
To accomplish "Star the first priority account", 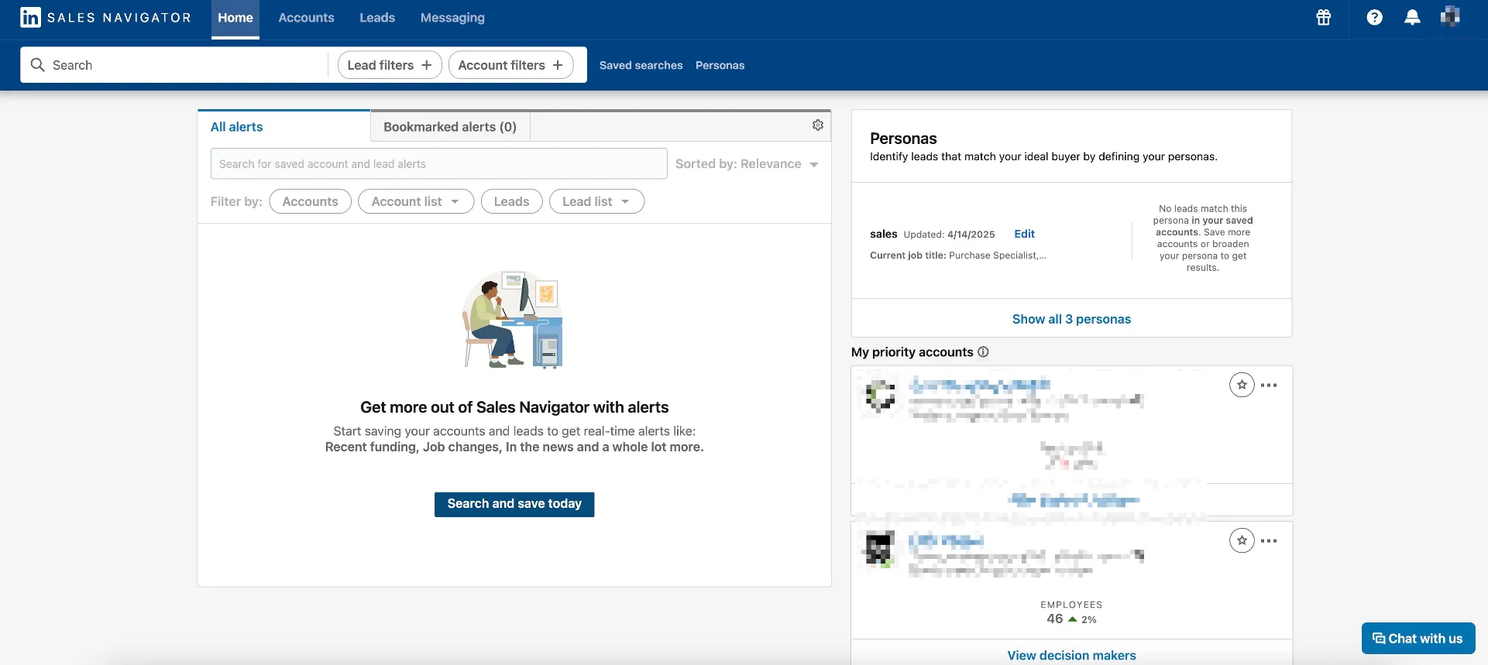I will 1242,385.
